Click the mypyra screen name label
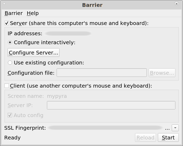 pos(57,96)
